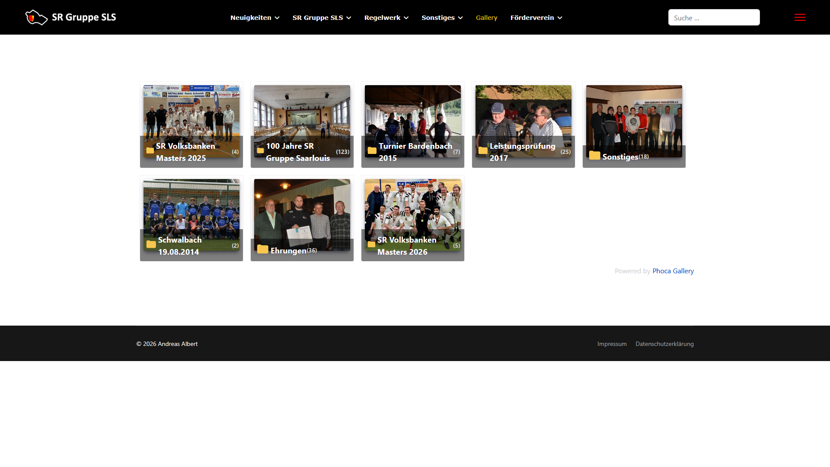
Task: Click folder icon beside Sonstiges album
Action: pyautogui.click(x=594, y=155)
